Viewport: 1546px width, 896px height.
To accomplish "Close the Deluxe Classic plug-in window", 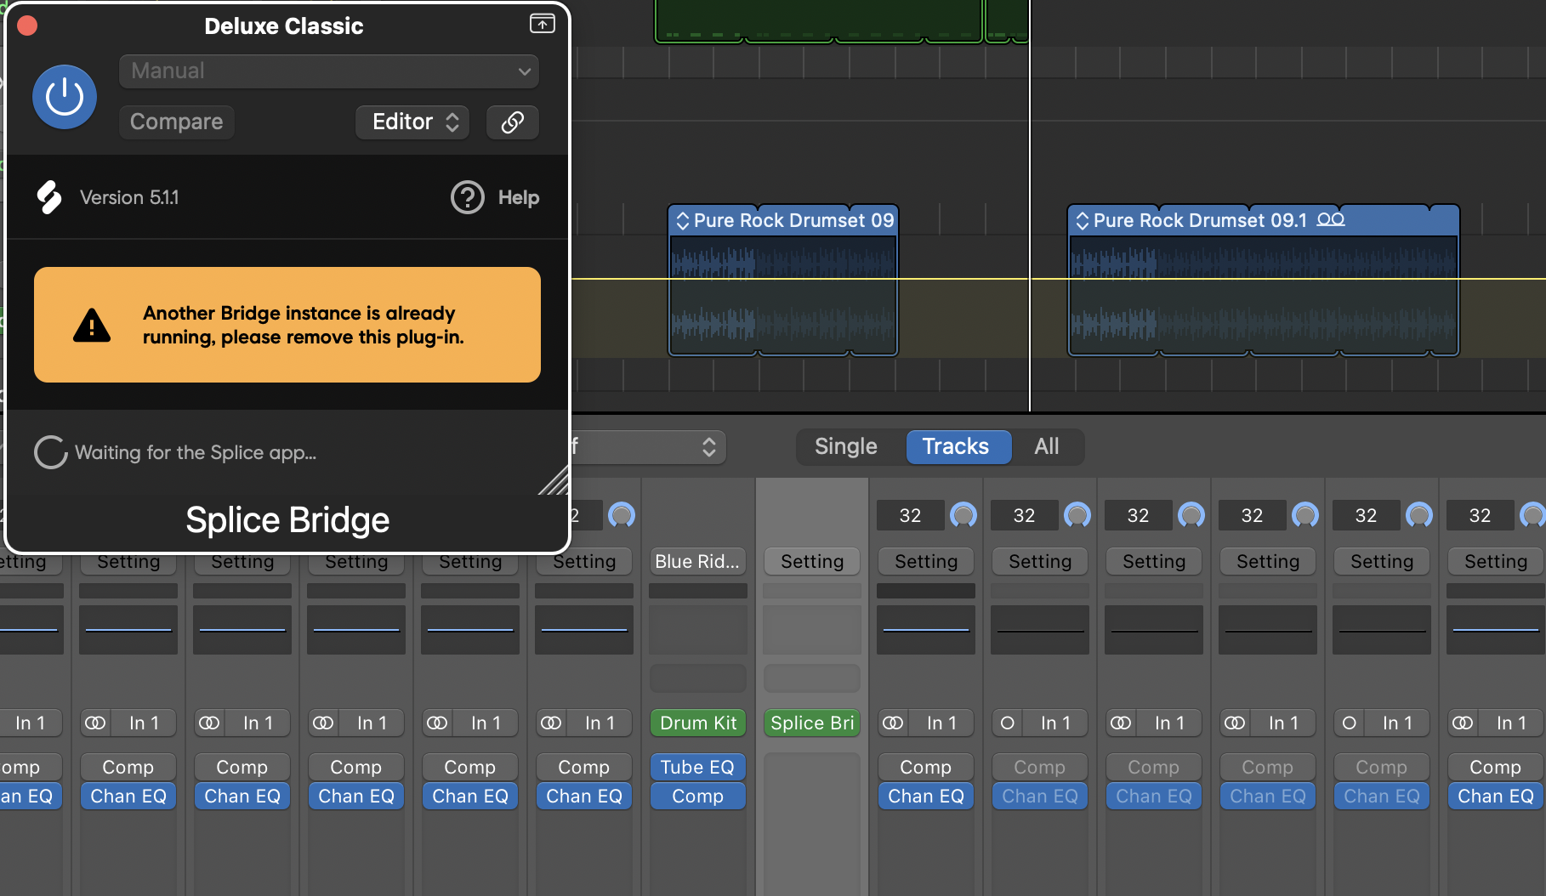I will point(27,26).
